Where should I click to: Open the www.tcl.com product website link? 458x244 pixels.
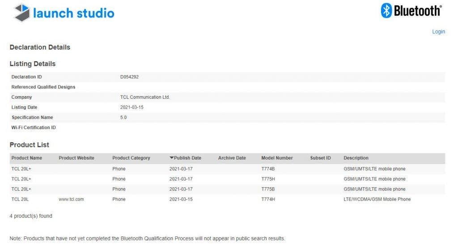tap(71, 199)
